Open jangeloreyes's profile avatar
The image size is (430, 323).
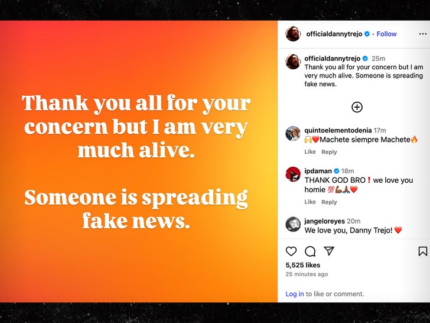point(293,224)
